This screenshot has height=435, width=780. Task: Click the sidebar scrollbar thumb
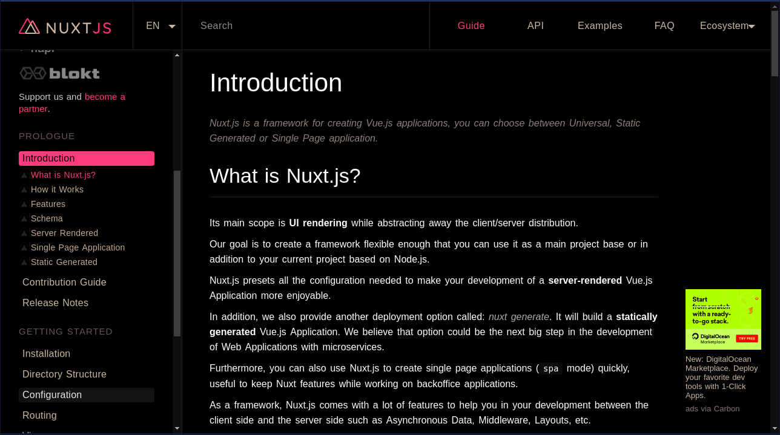pyautogui.click(x=177, y=253)
